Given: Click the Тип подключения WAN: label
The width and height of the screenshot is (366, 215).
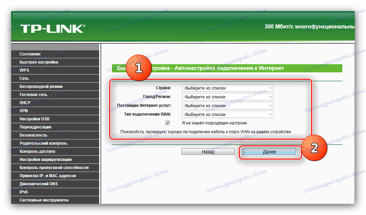Looking at the screenshot, I should click(x=147, y=114).
